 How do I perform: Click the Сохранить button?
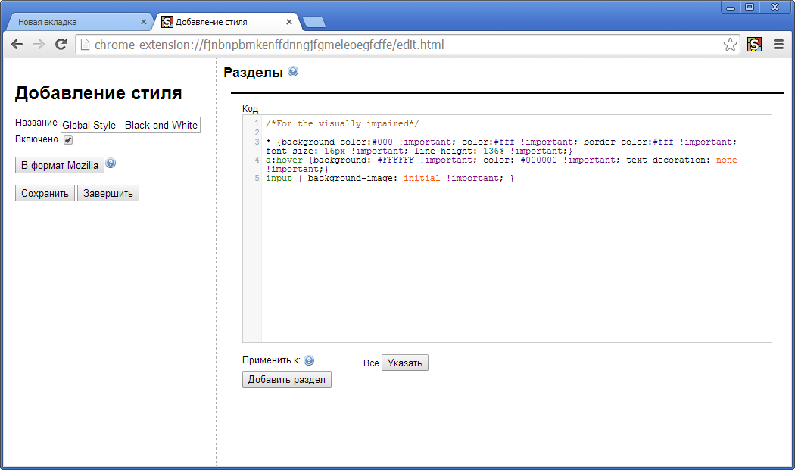45,193
